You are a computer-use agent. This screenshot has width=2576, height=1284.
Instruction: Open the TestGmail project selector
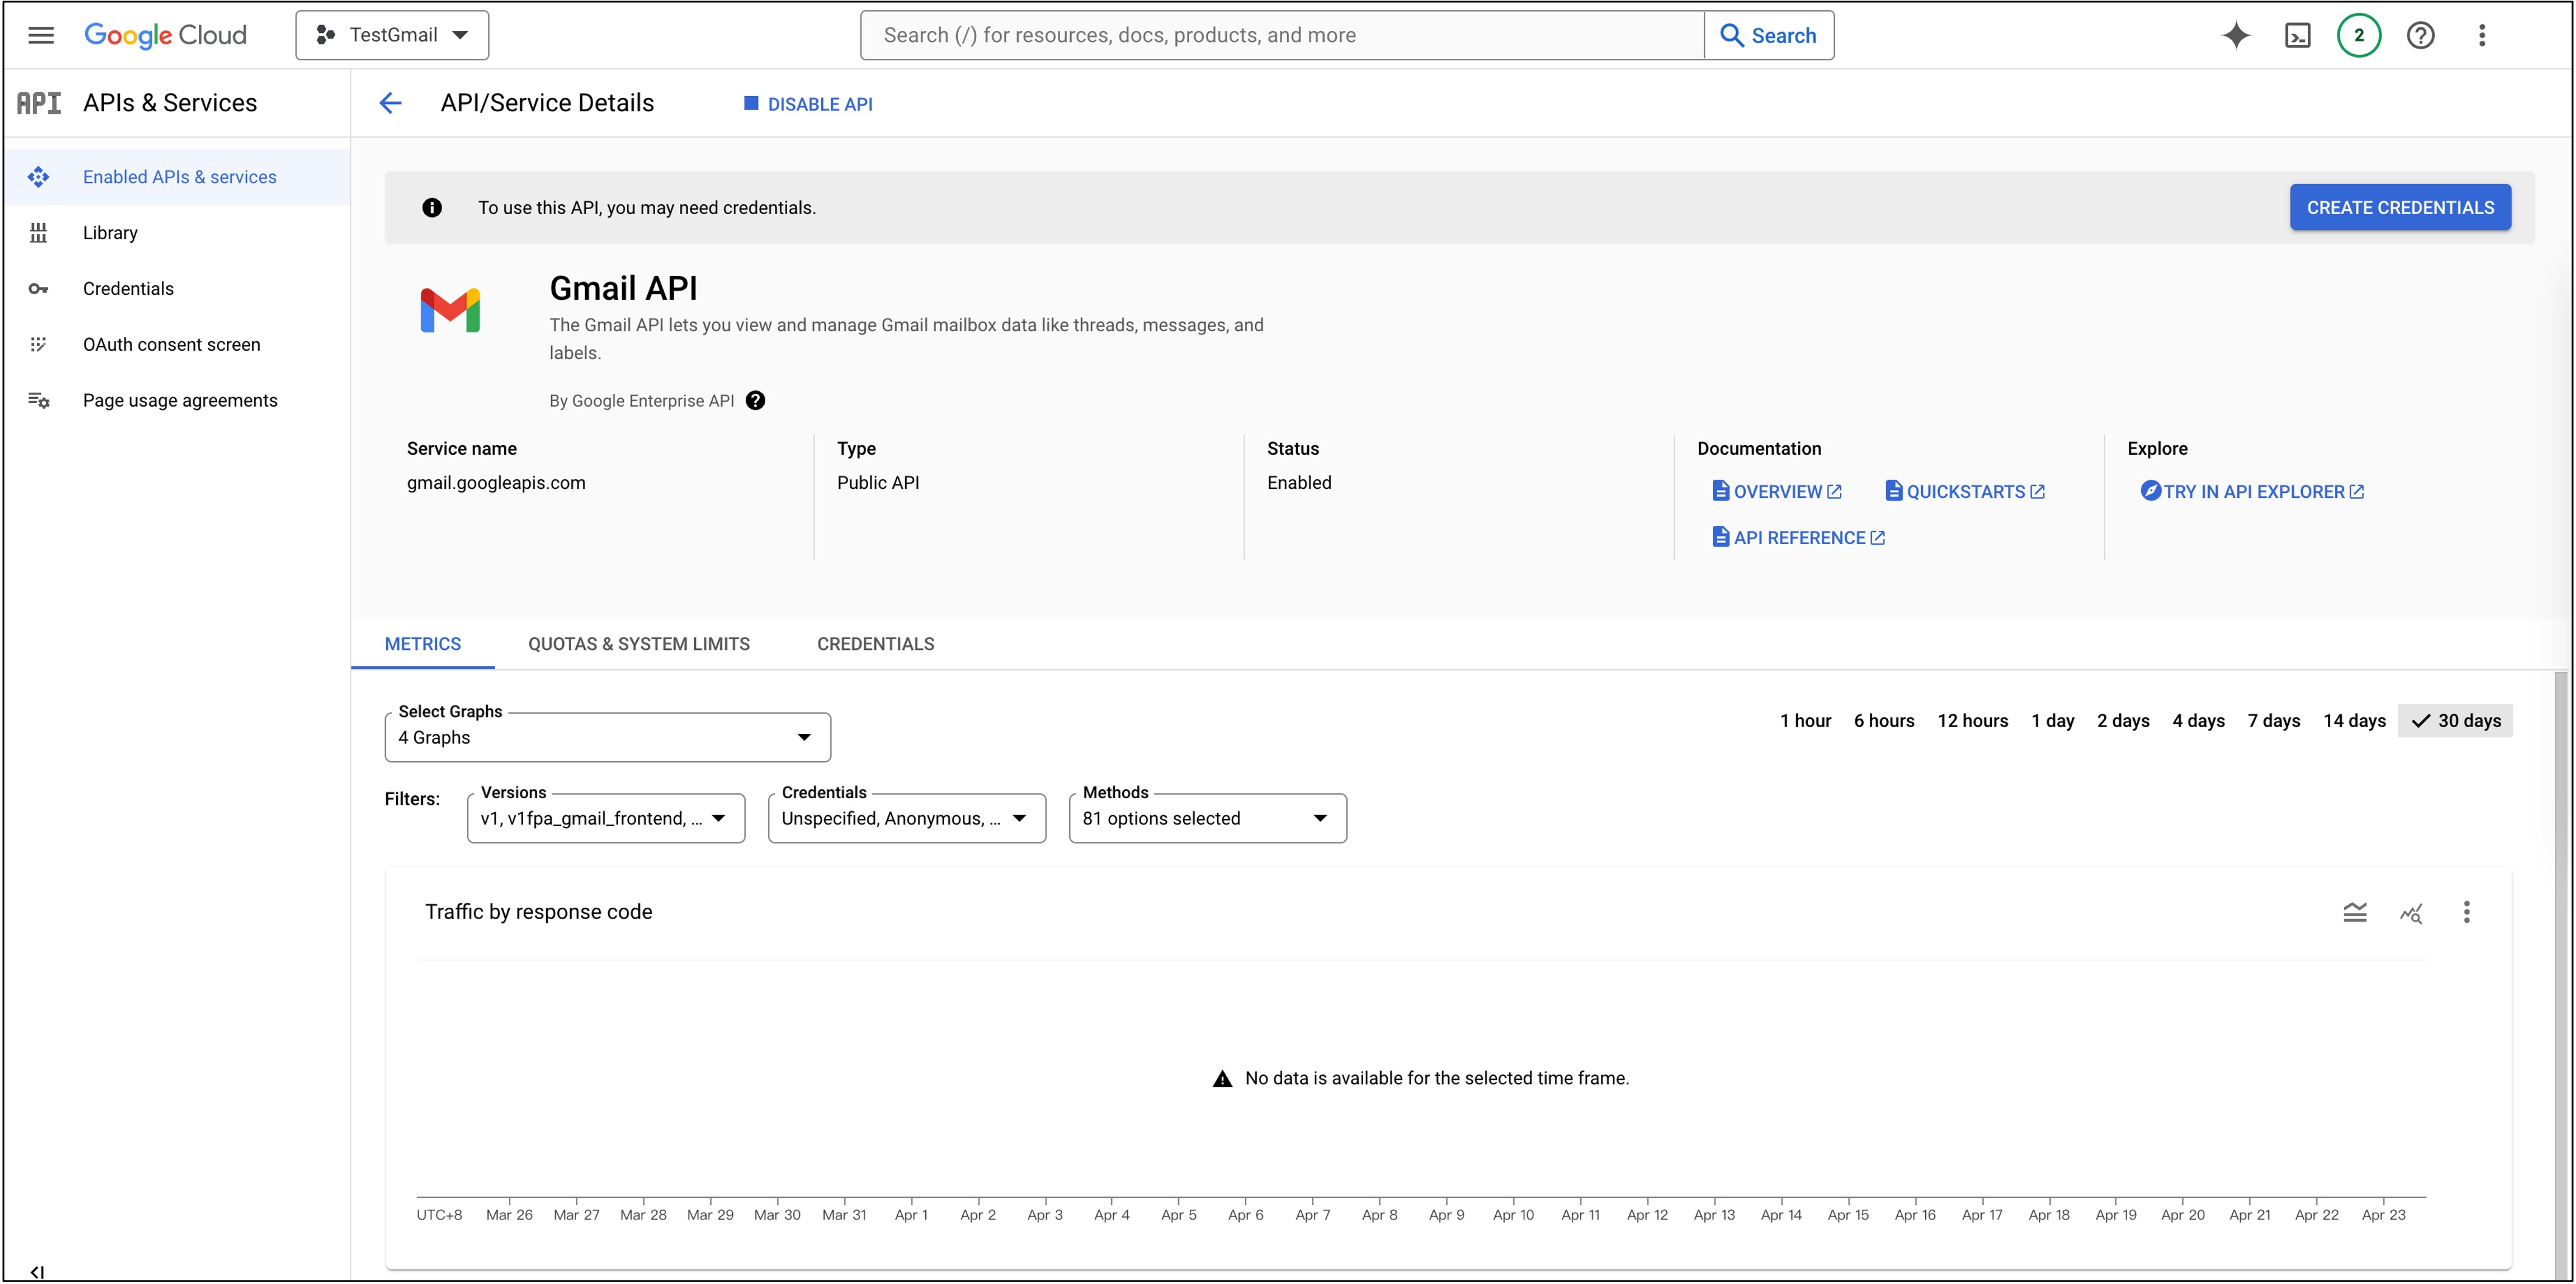pyautogui.click(x=392, y=36)
